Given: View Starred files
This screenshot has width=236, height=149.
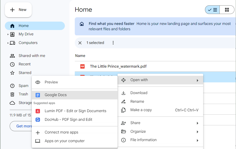Looking at the screenshot, I should (x=24, y=72).
